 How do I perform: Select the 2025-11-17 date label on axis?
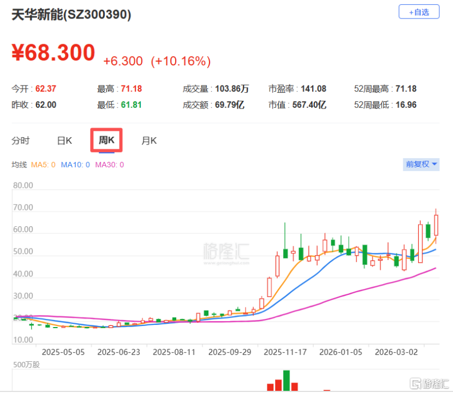pos(284,352)
